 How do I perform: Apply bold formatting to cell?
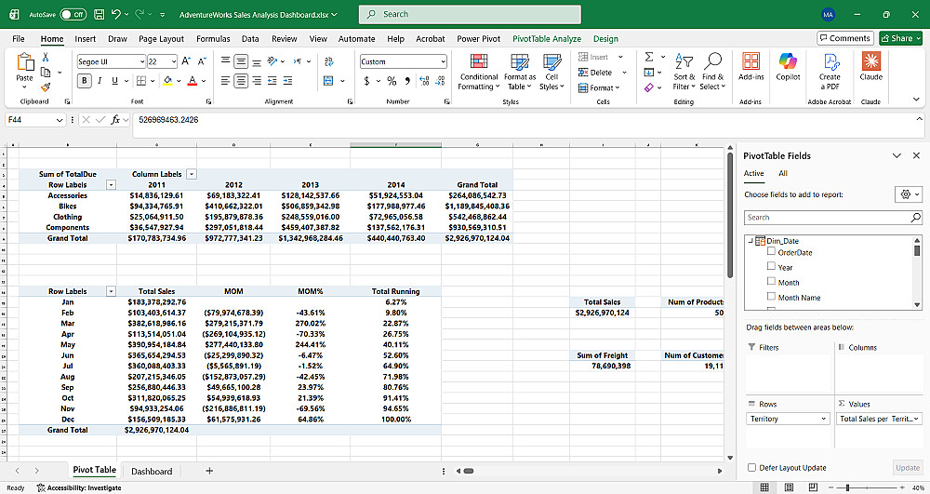click(85, 81)
